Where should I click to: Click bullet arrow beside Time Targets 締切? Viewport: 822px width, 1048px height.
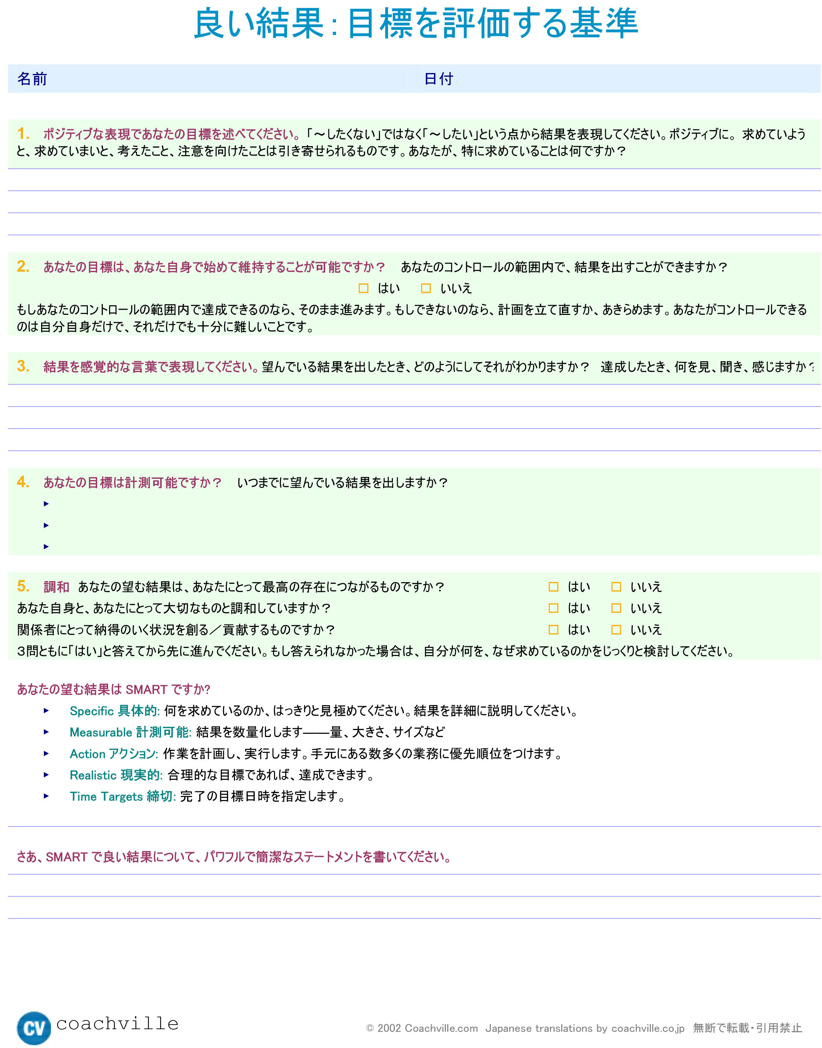point(46,796)
